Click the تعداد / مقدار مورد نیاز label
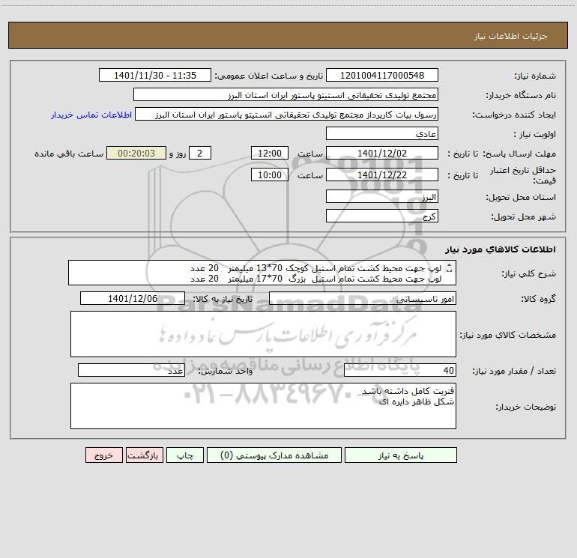Viewport: 577px width, 558px height. (x=514, y=371)
